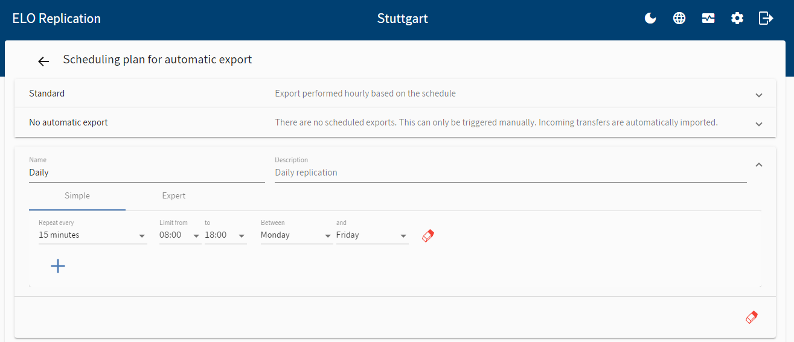Switch to the Simple tab

tap(77, 196)
